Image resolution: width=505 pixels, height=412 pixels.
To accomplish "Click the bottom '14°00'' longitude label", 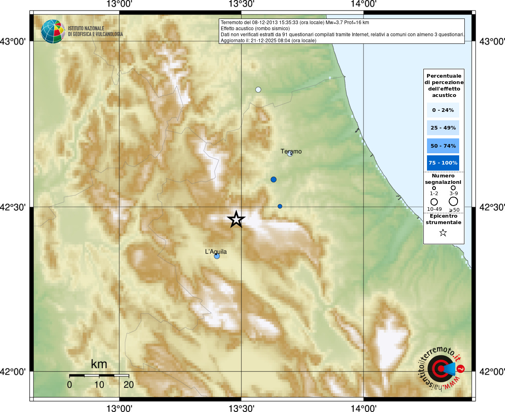I will pyautogui.click(x=363, y=408).
